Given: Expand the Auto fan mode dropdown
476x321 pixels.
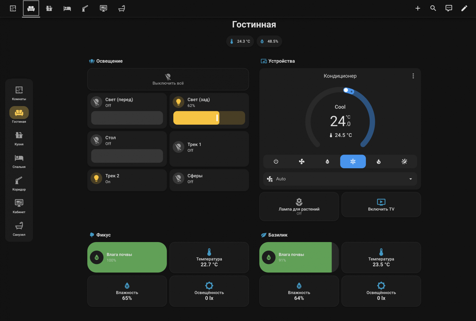Looking at the screenshot, I should 340,179.
